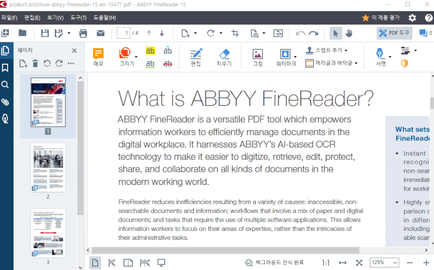The image size is (434, 270).
Task: Select the arrow pointer tool
Action: [x=336, y=33]
